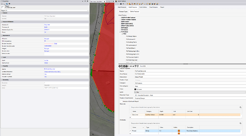Click the pencil-like icon in Smart Feature toolbar
Image resolution: width=246 pixels, height=136 pixels.
point(142,4)
